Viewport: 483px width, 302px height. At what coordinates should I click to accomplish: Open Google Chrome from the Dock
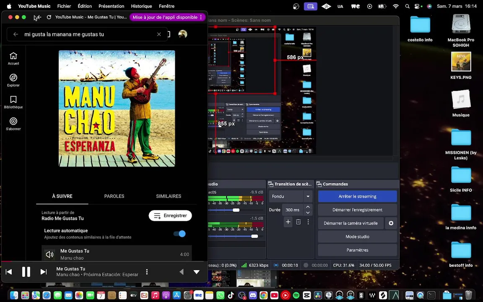click(263, 295)
